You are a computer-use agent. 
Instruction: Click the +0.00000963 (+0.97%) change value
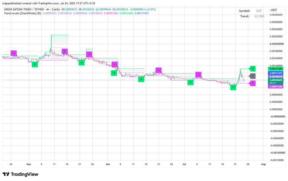(x=143, y=9)
